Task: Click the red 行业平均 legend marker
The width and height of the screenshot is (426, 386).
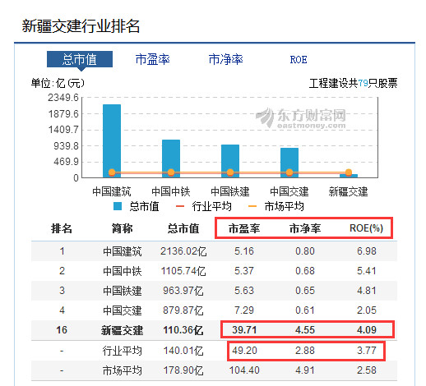Action: (180, 206)
